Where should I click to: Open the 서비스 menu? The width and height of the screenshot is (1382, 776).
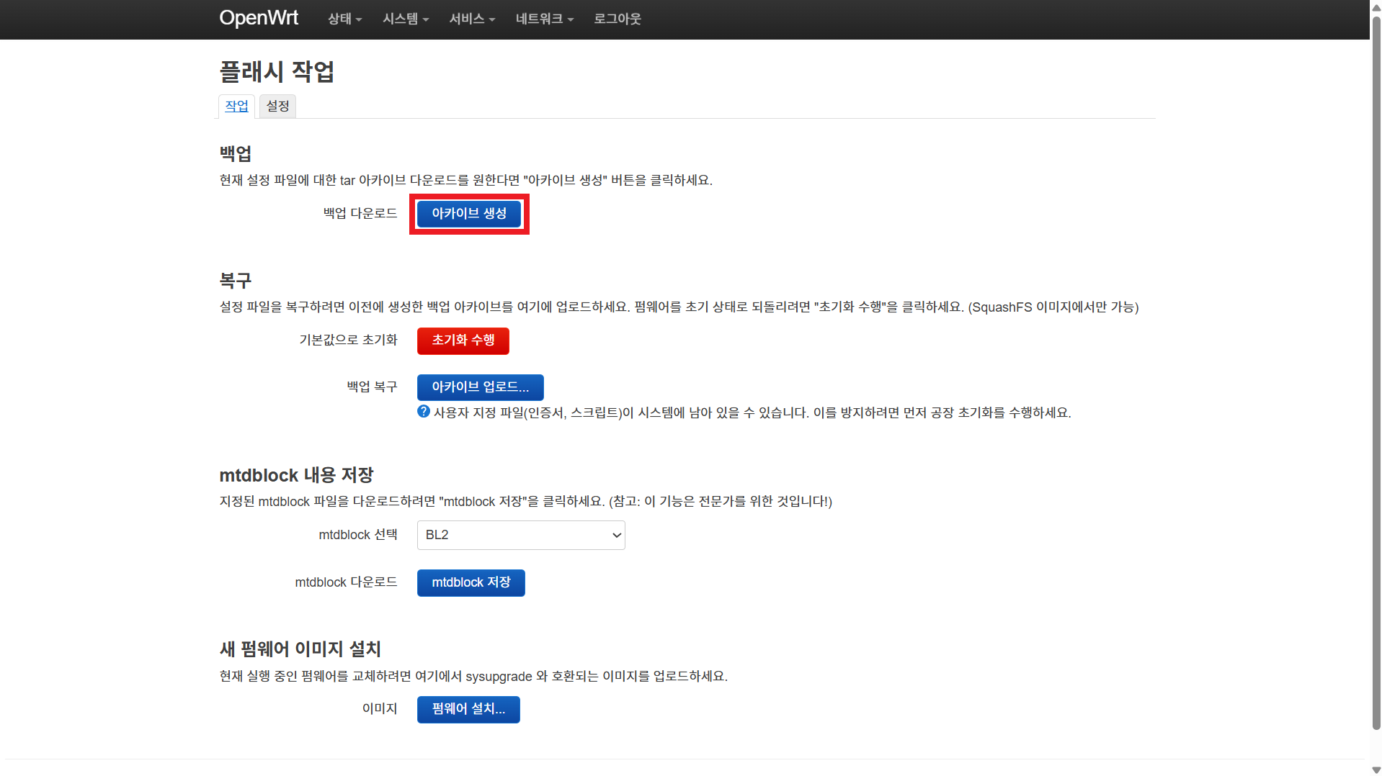coord(471,19)
